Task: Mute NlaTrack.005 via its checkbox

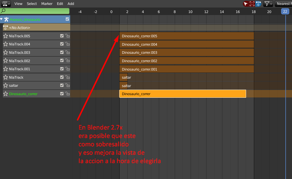Action: click(62, 36)
